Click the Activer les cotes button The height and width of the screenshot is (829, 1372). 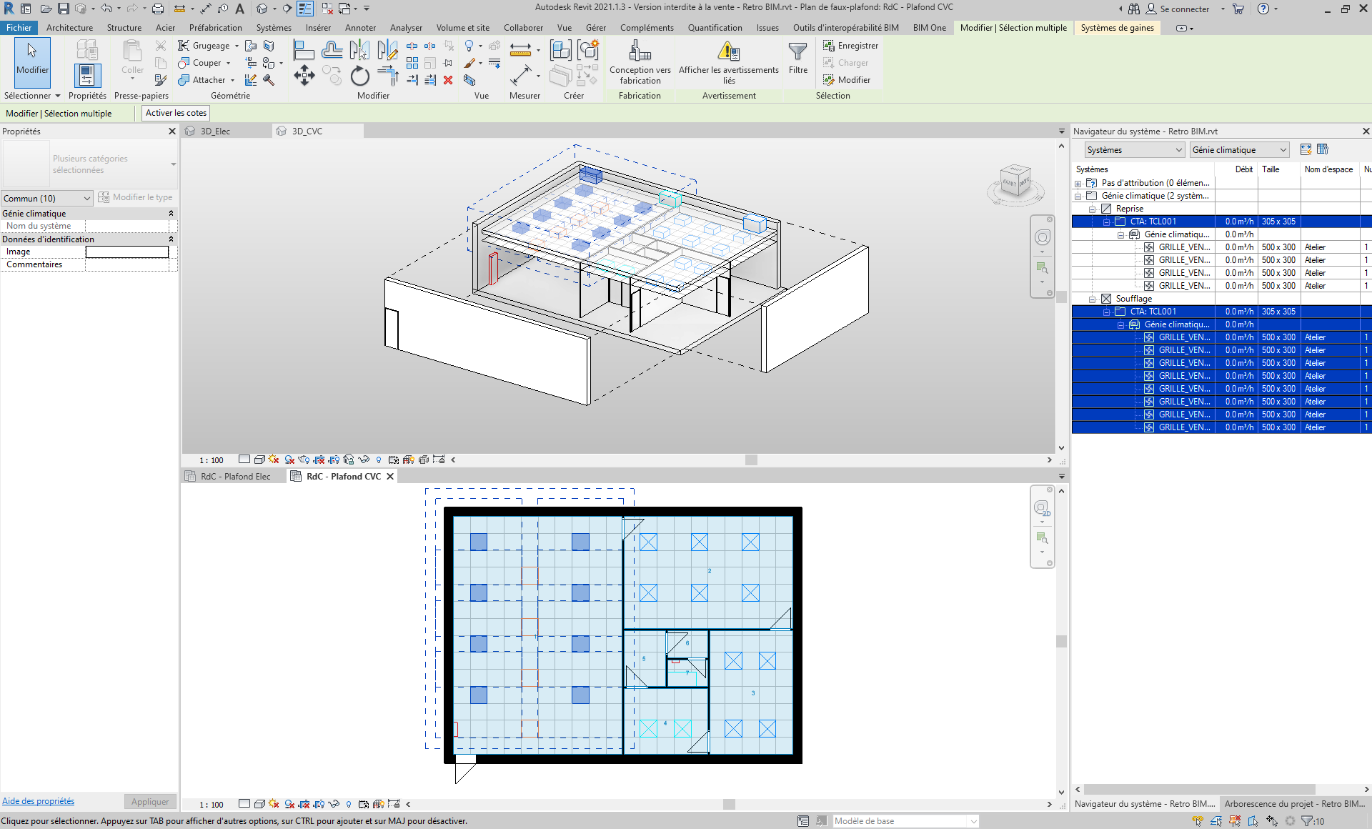pyautogui.click(x=176, y=113)
